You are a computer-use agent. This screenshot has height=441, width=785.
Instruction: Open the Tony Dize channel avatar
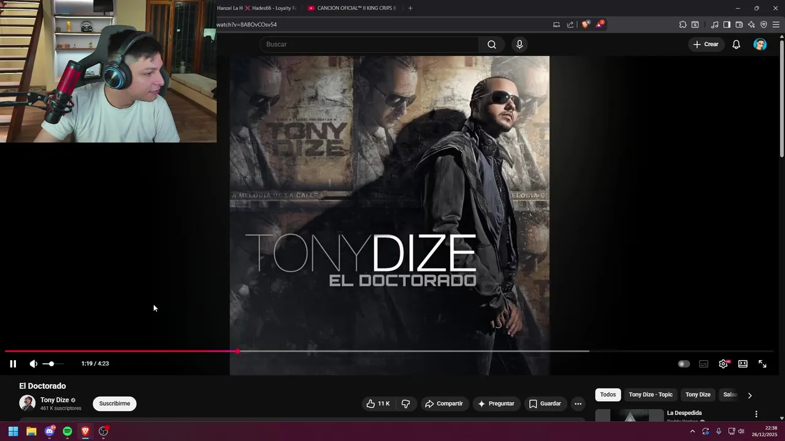coord(27,403)
